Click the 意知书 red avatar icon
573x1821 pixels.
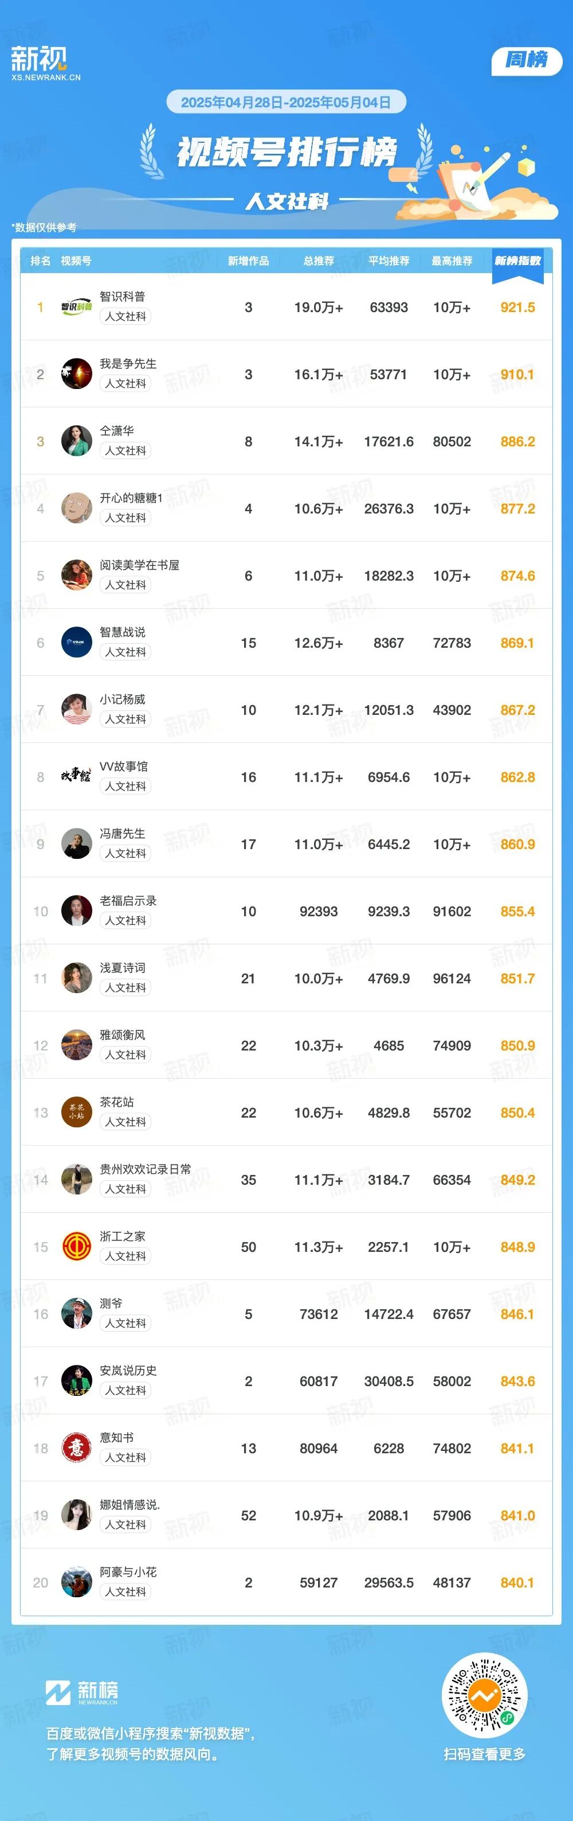76,1449
